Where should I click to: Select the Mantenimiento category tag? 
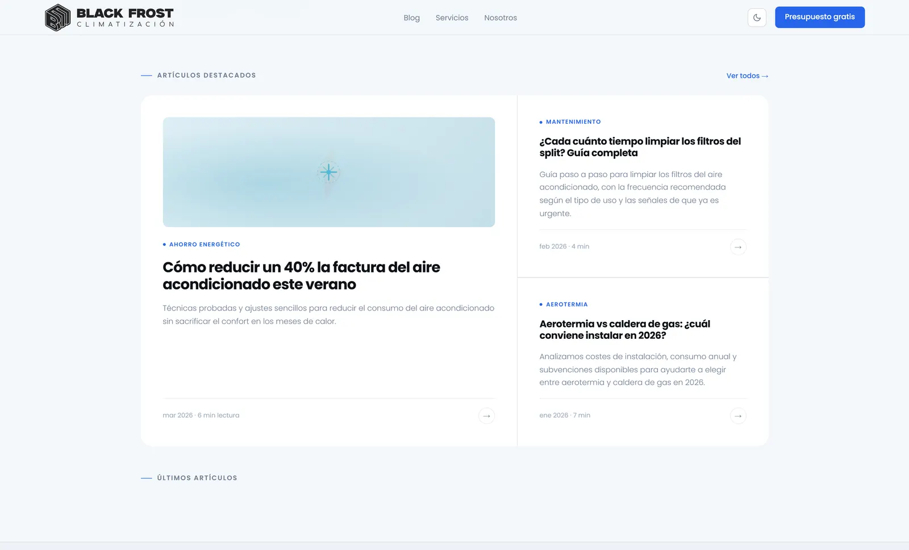(570, 122)
